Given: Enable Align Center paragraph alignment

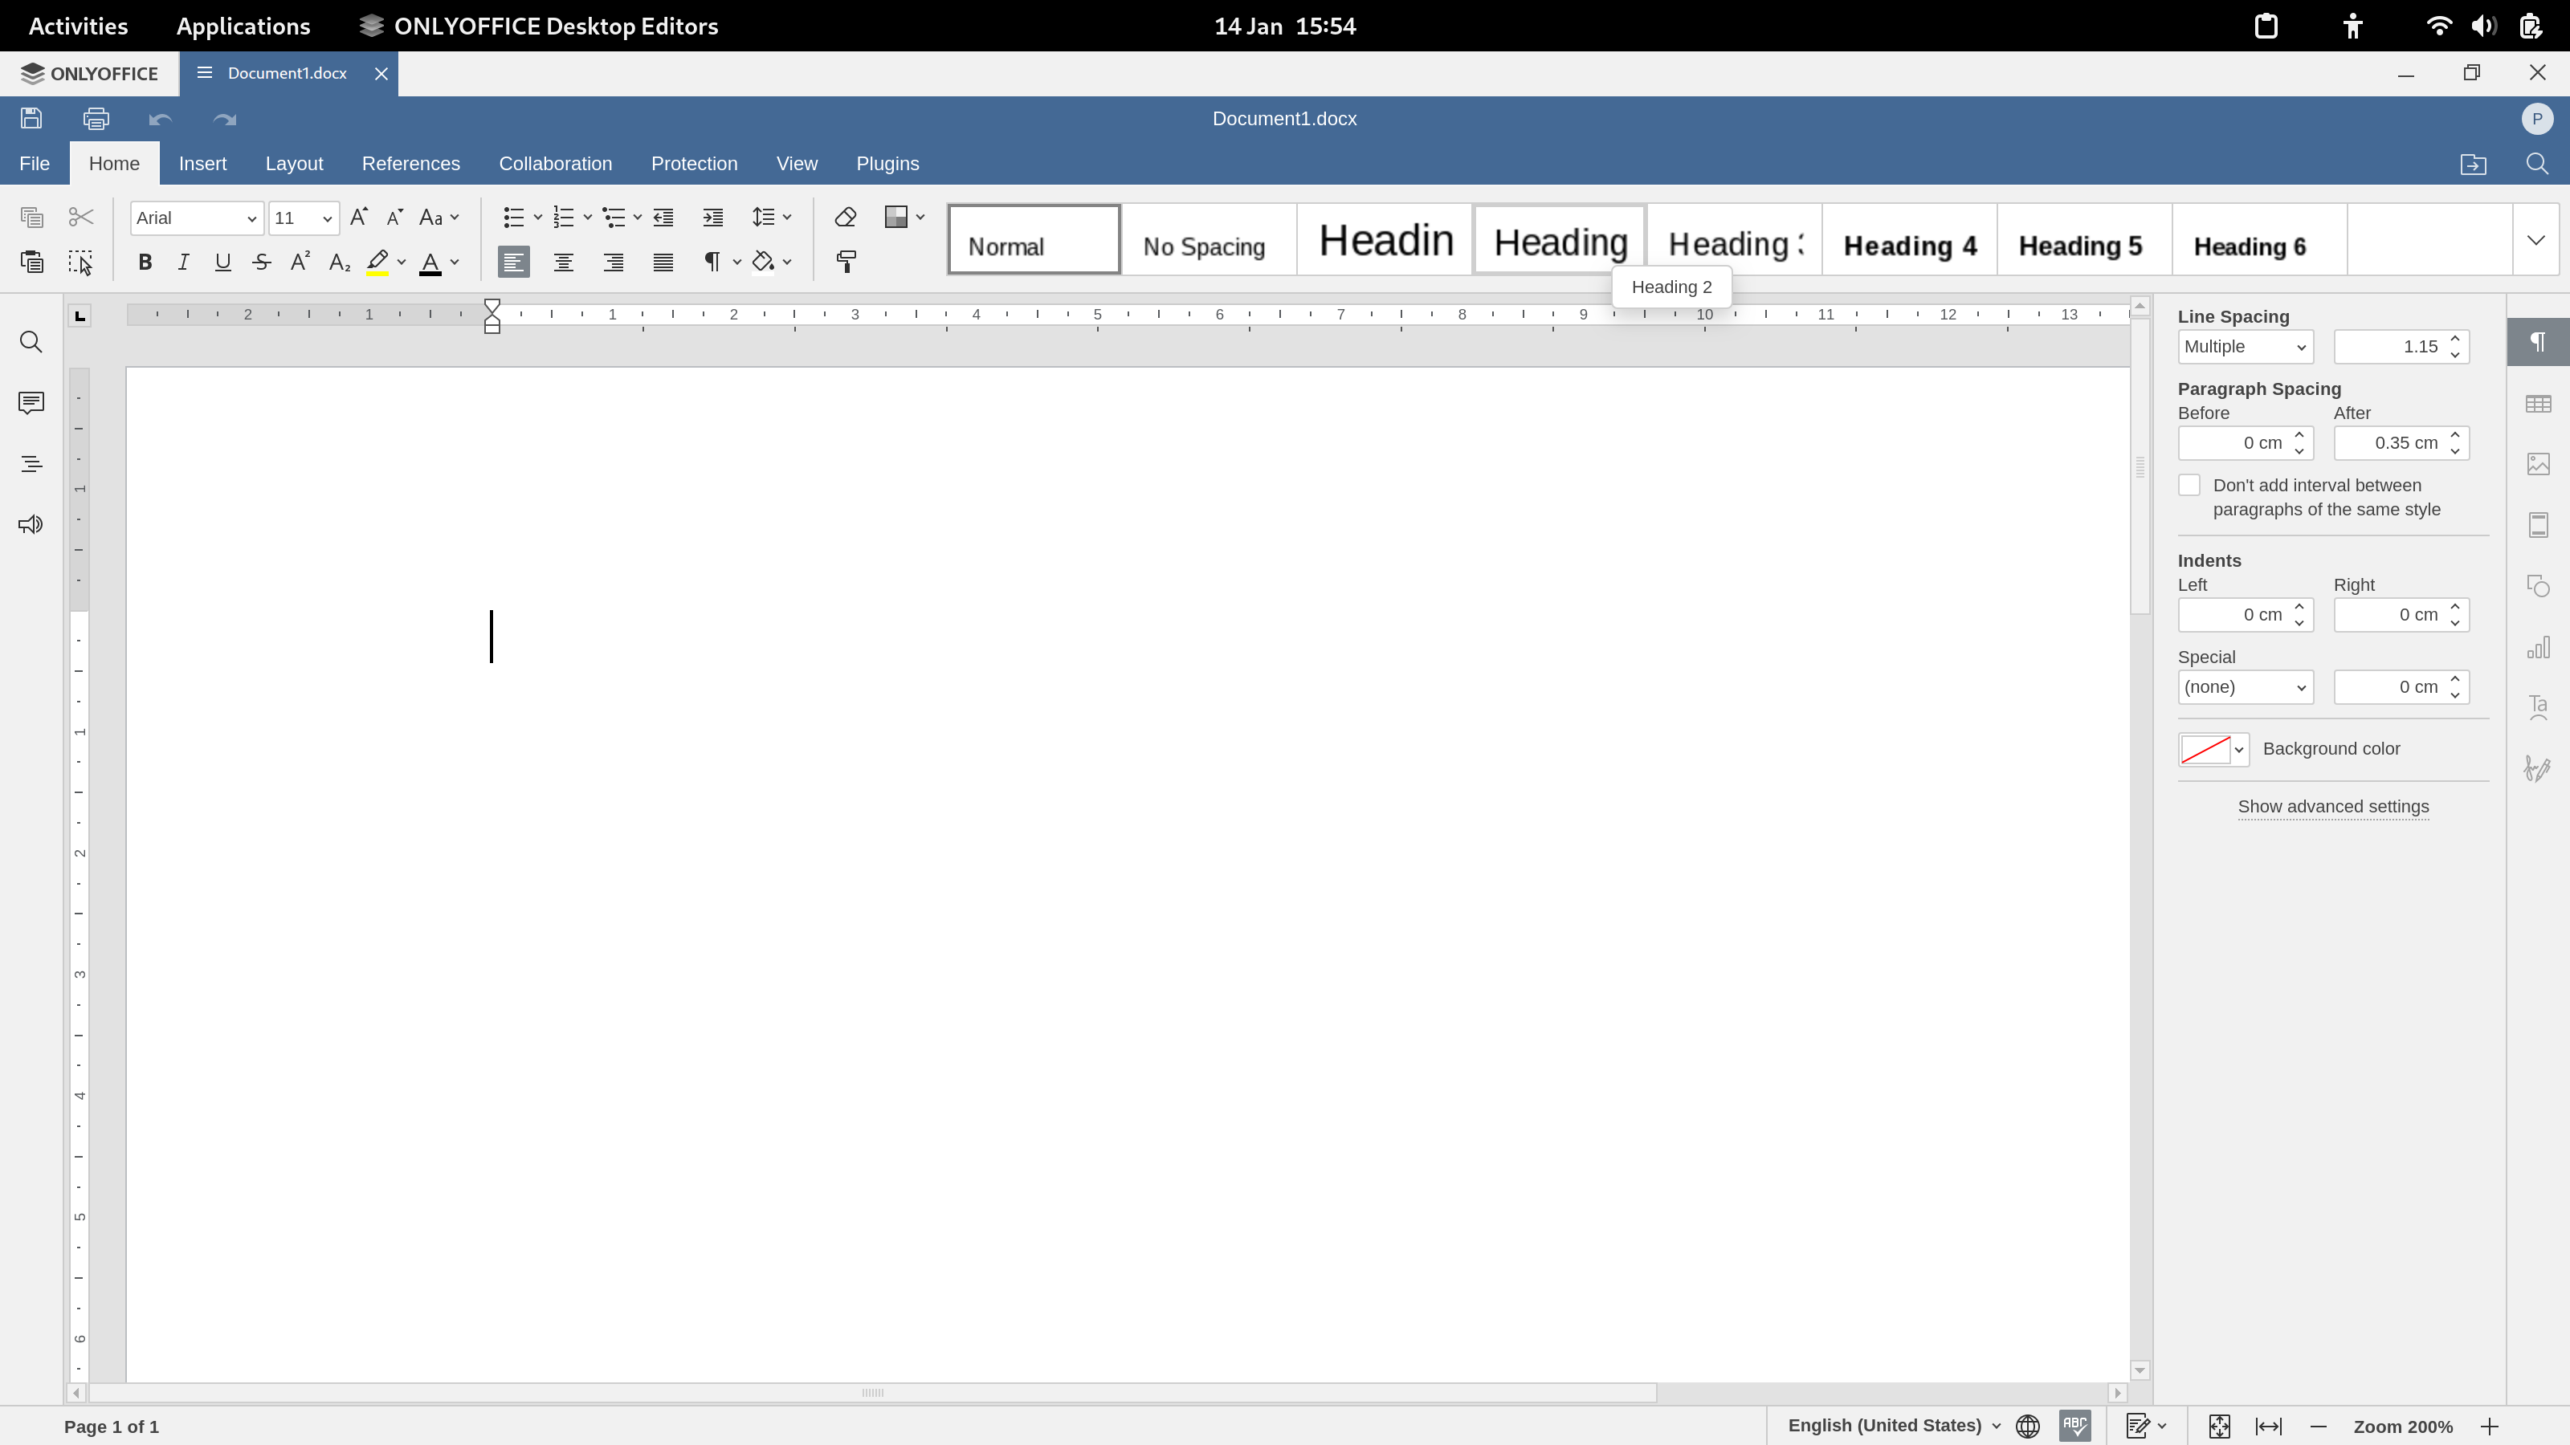Looking at the screenshot, I should click(x=564, y=261).
